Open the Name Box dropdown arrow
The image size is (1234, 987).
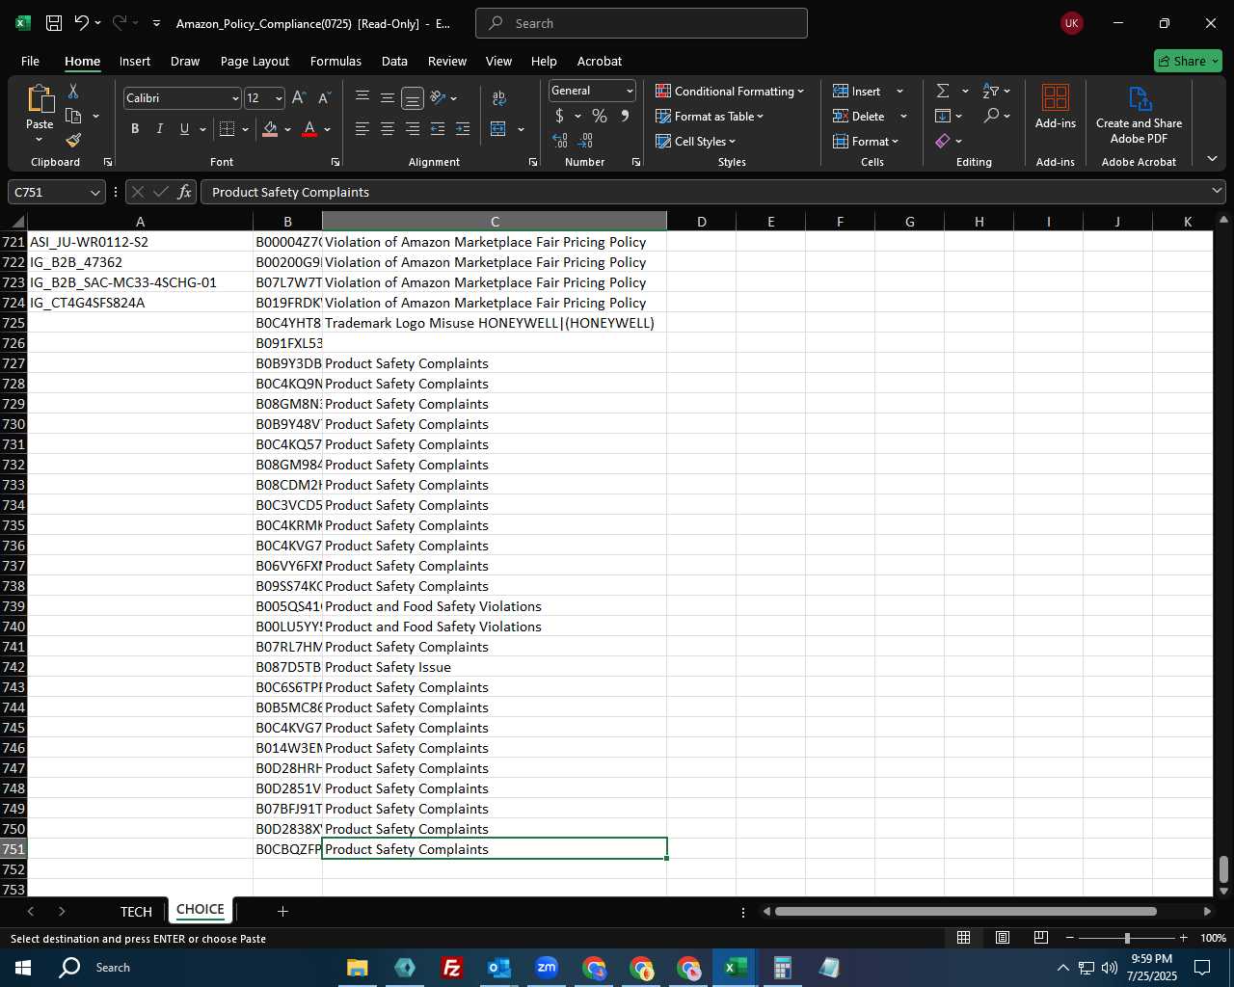click(94, 193)
